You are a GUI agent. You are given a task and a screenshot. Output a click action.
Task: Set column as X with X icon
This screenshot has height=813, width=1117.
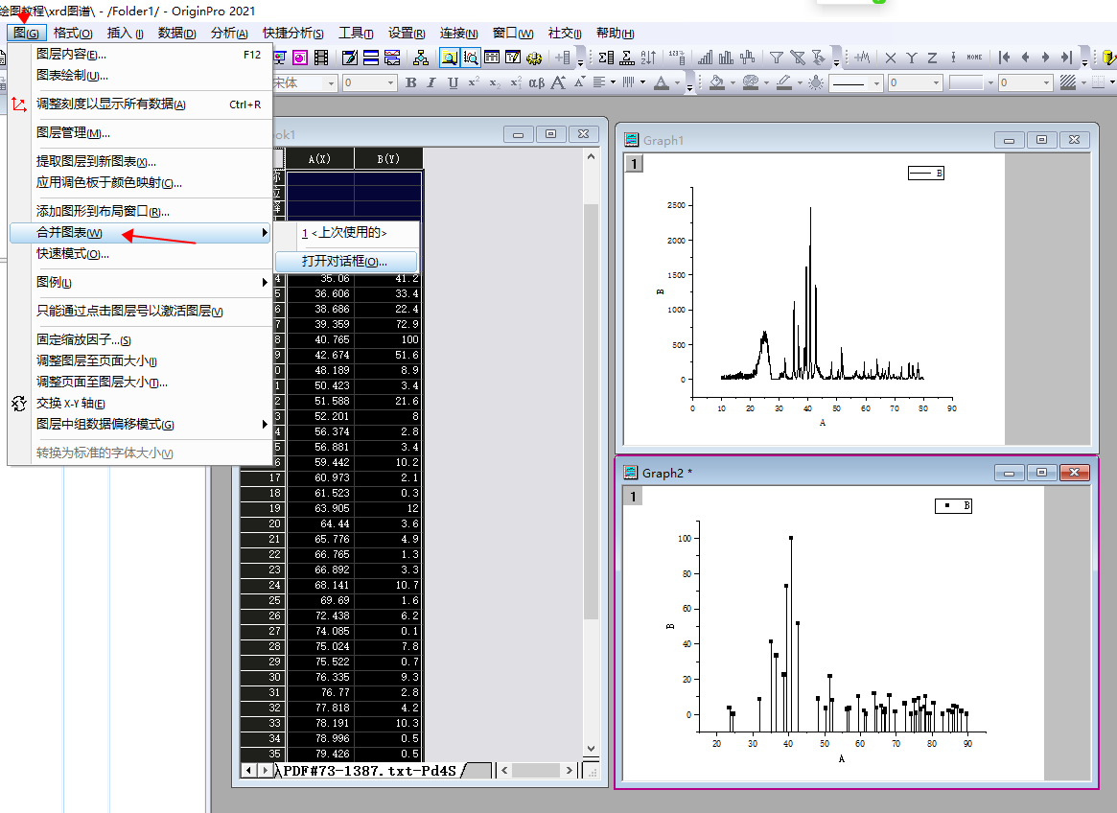click(x=891, y=58)
